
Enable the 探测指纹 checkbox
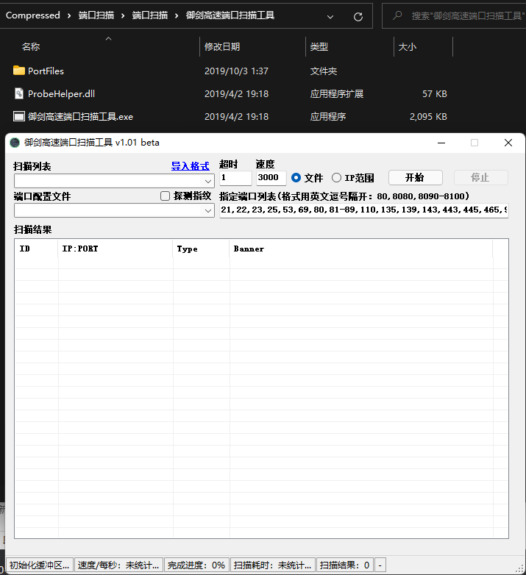click(x=165, y=196)
